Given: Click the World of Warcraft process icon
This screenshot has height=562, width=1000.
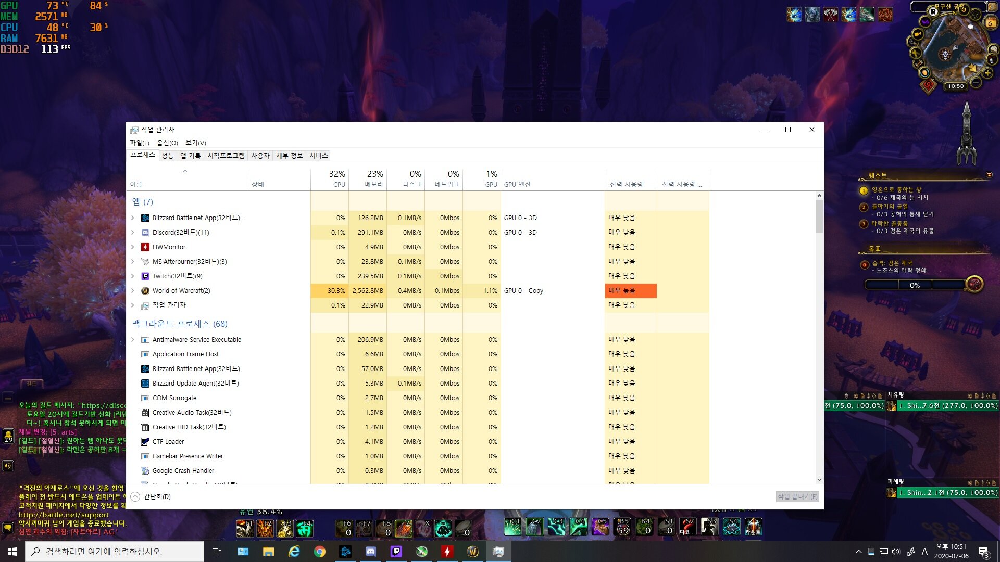Looking at the screenshot, I should (145, 291).
